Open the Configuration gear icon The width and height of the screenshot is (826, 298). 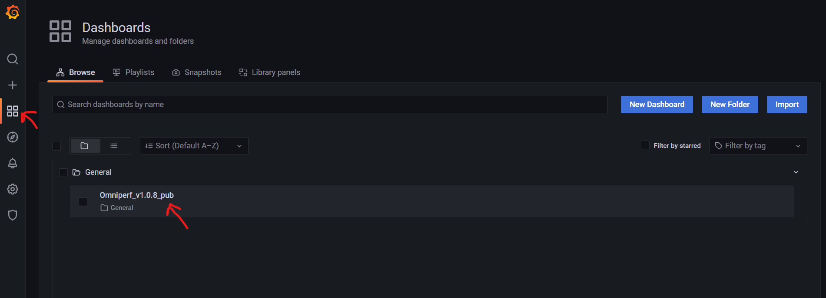coord(13,189)
